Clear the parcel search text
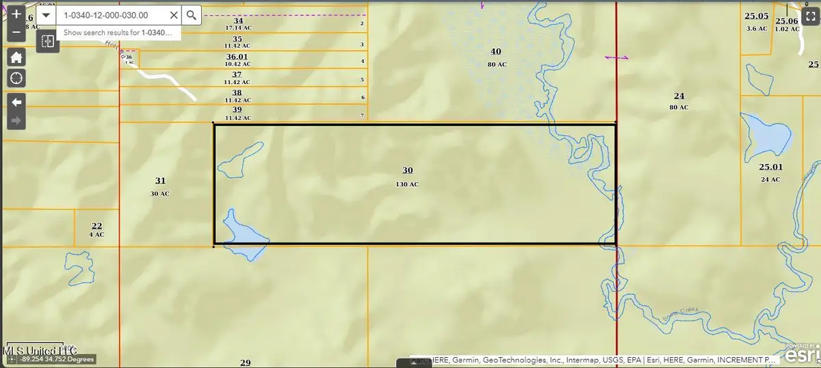 pyautogui.click(x=173, y=14)
